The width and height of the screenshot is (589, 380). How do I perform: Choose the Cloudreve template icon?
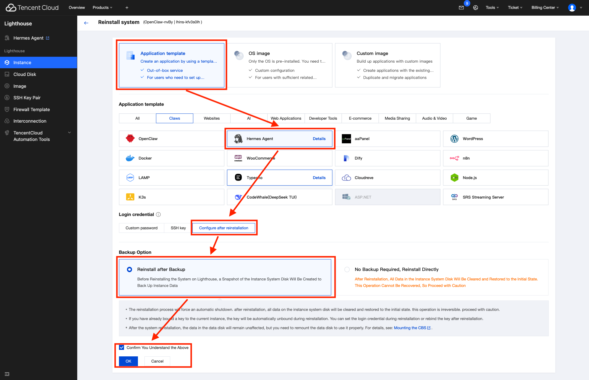click(346, 178)
